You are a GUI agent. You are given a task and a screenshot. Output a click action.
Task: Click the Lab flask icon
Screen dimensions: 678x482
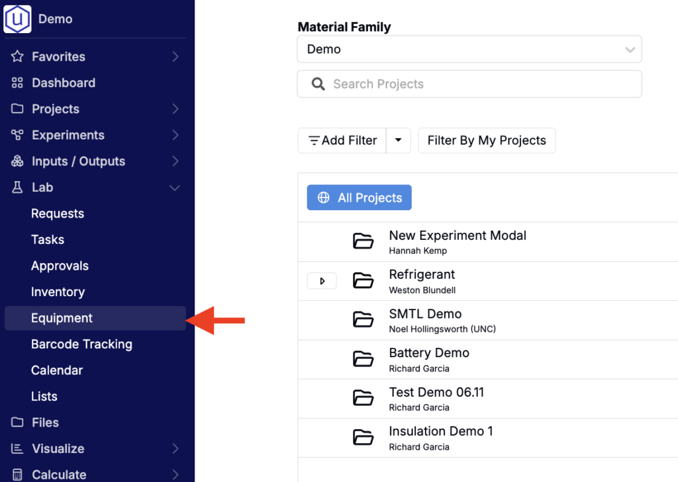17,188
